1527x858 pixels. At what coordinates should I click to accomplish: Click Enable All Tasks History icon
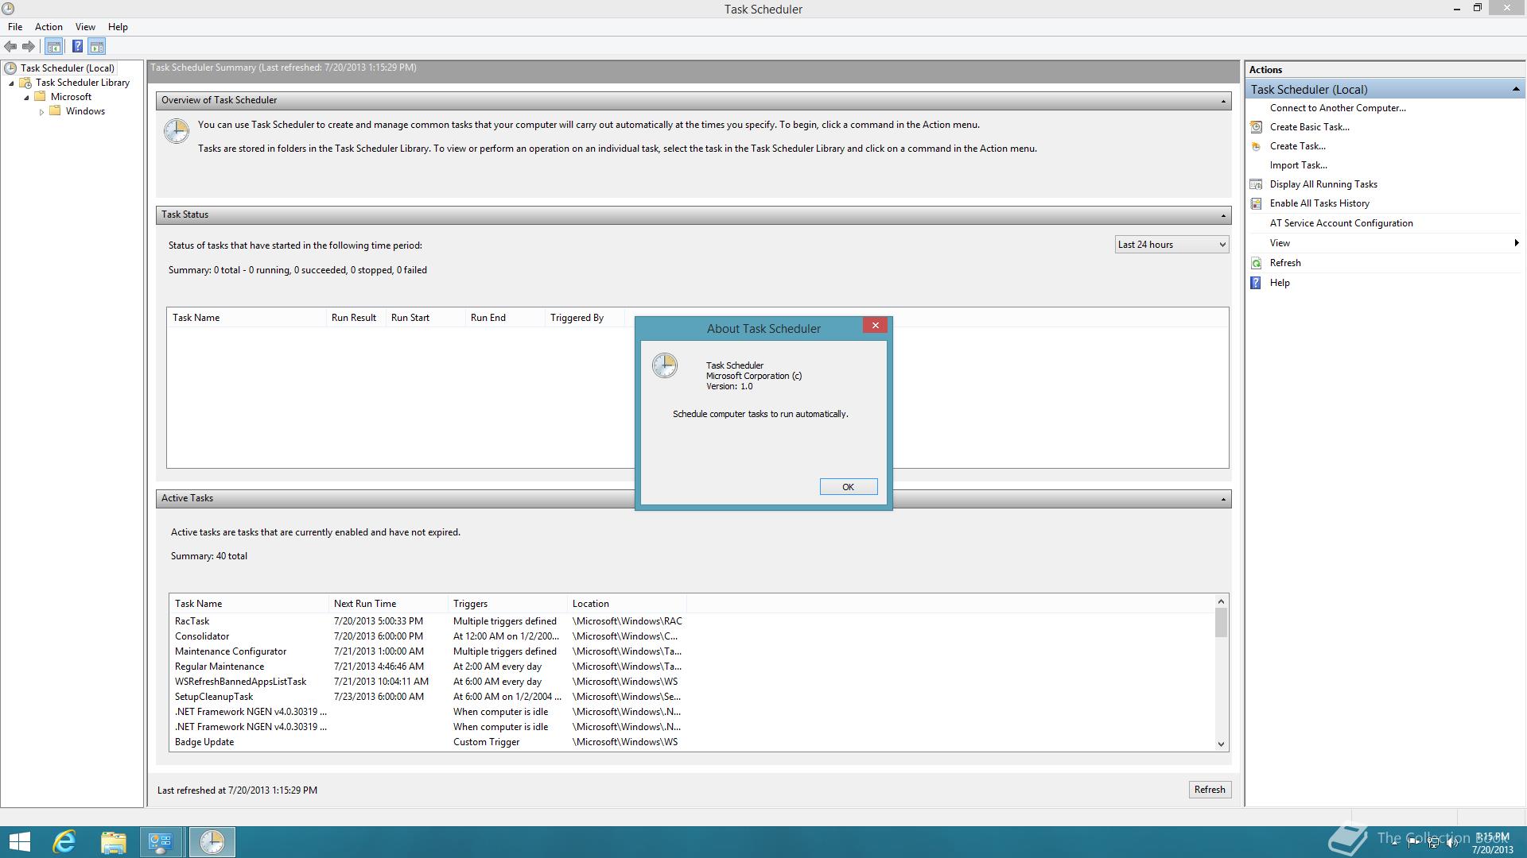1257,203
